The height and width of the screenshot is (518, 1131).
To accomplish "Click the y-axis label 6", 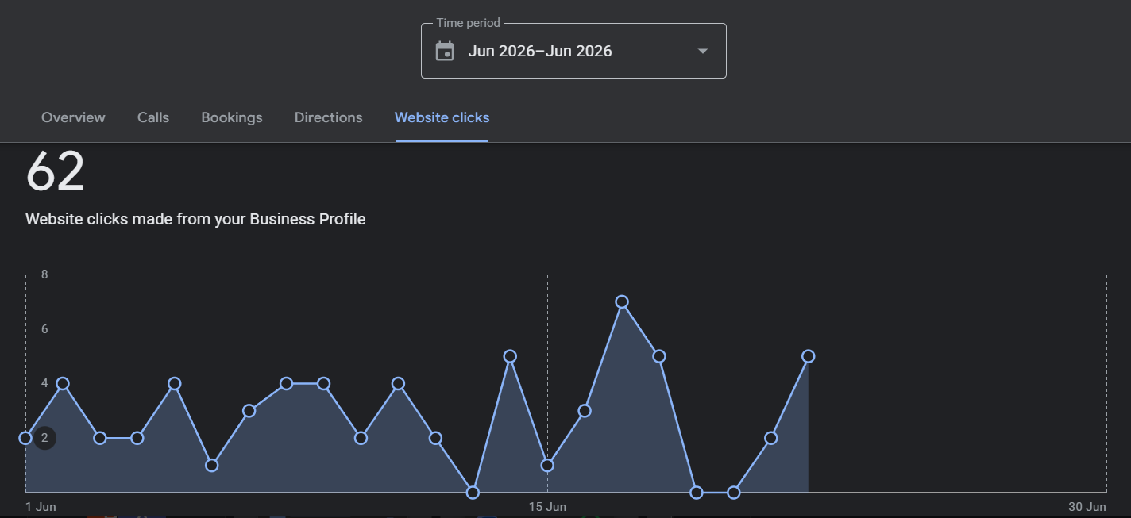I will (x=44, y=328).
